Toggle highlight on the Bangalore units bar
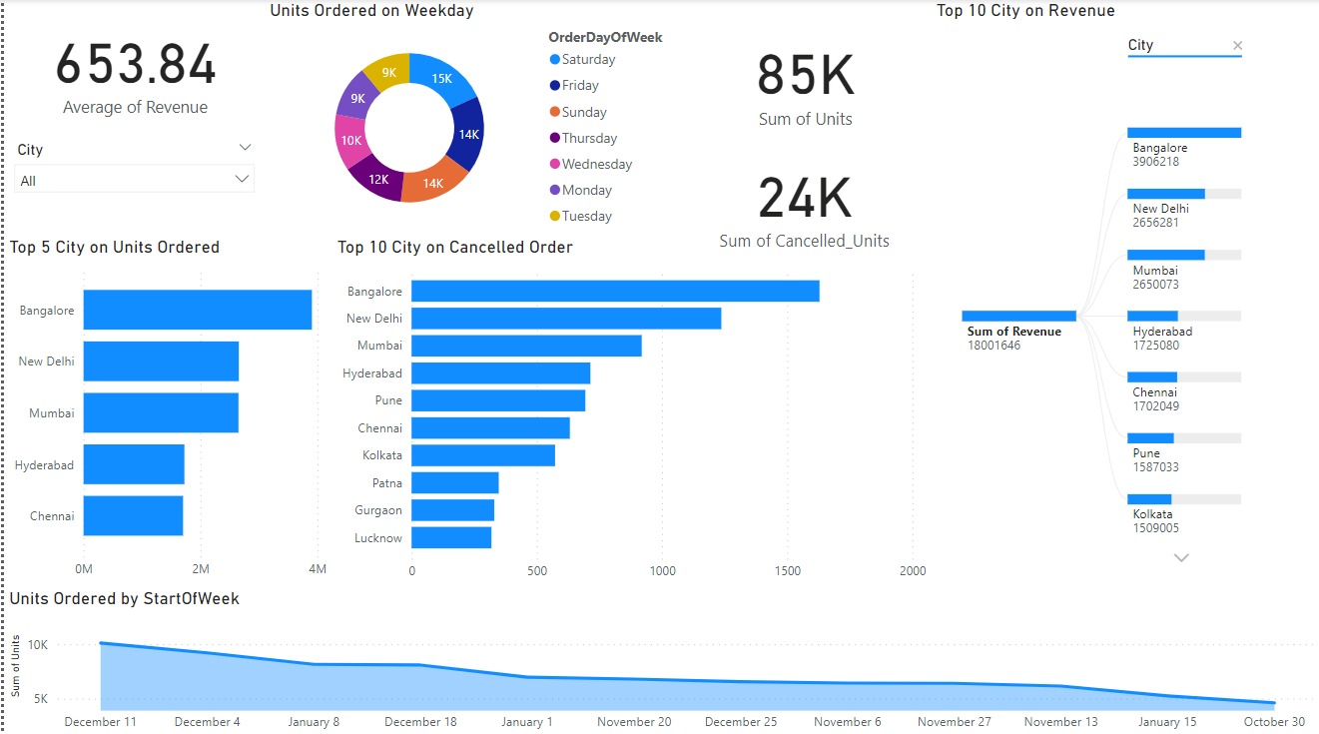Image resolution: width=1319 pixels, height=734 pixels. click(x=197, y=309)
